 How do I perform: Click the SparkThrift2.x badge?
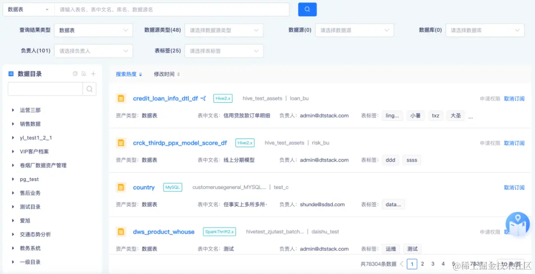[x=219, y=232]
